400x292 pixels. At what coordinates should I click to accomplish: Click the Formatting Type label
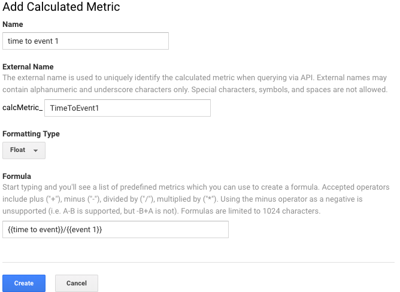click(x=31, y=134)
